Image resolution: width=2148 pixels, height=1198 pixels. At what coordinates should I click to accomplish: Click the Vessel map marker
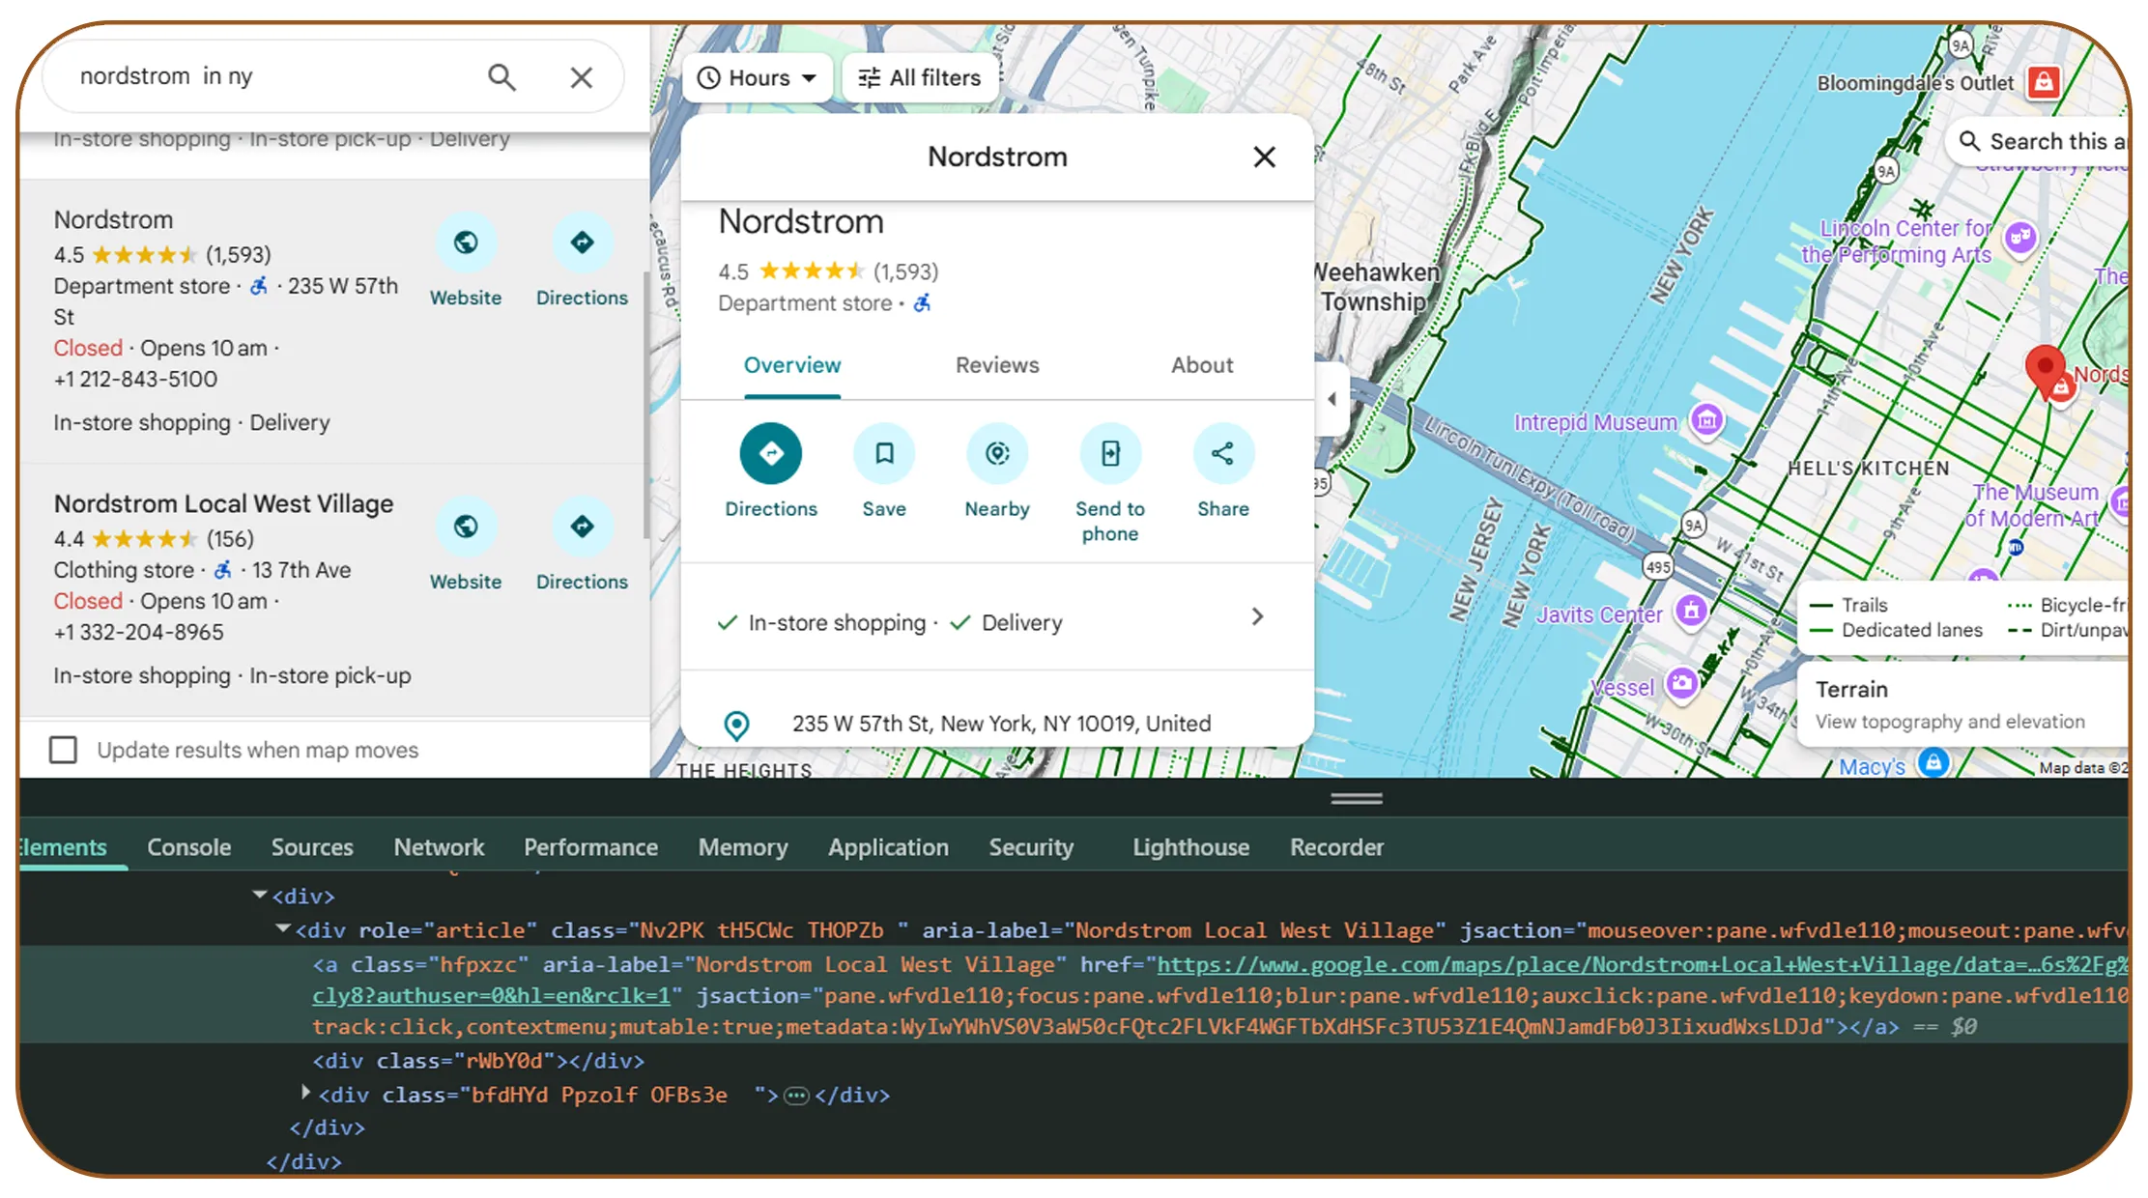tap(1682, 683)
